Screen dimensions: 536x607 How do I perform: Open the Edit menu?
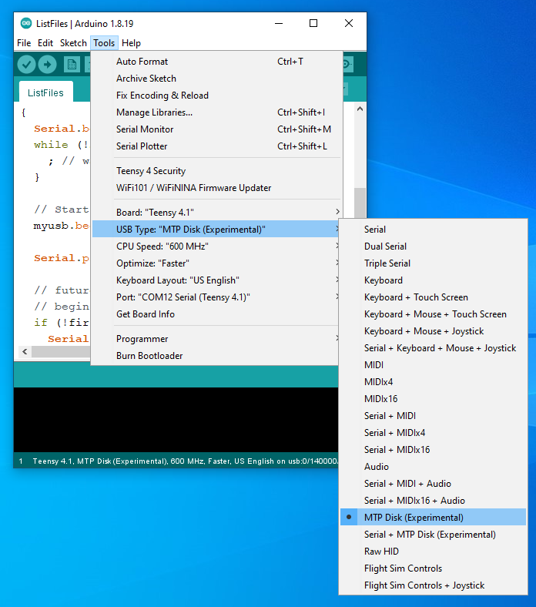45,43
